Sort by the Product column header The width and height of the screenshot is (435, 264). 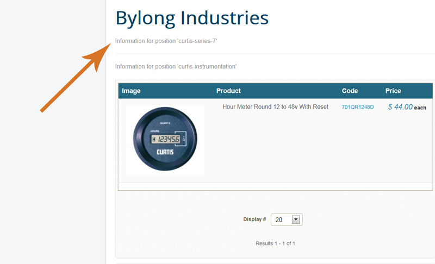coord(228,91)
